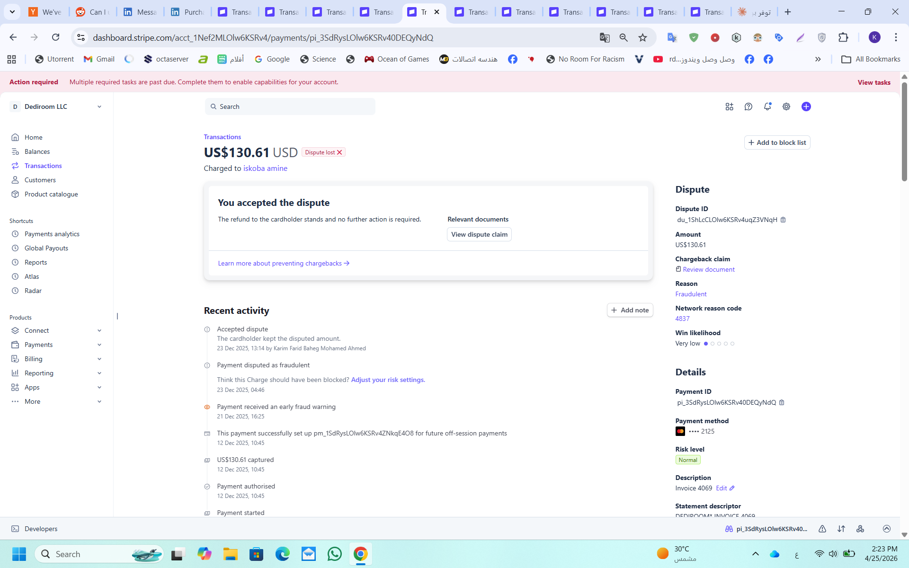Click the zoom magnifier in address bar
This screenshot has width=909, height=568.
coord(624,37)
